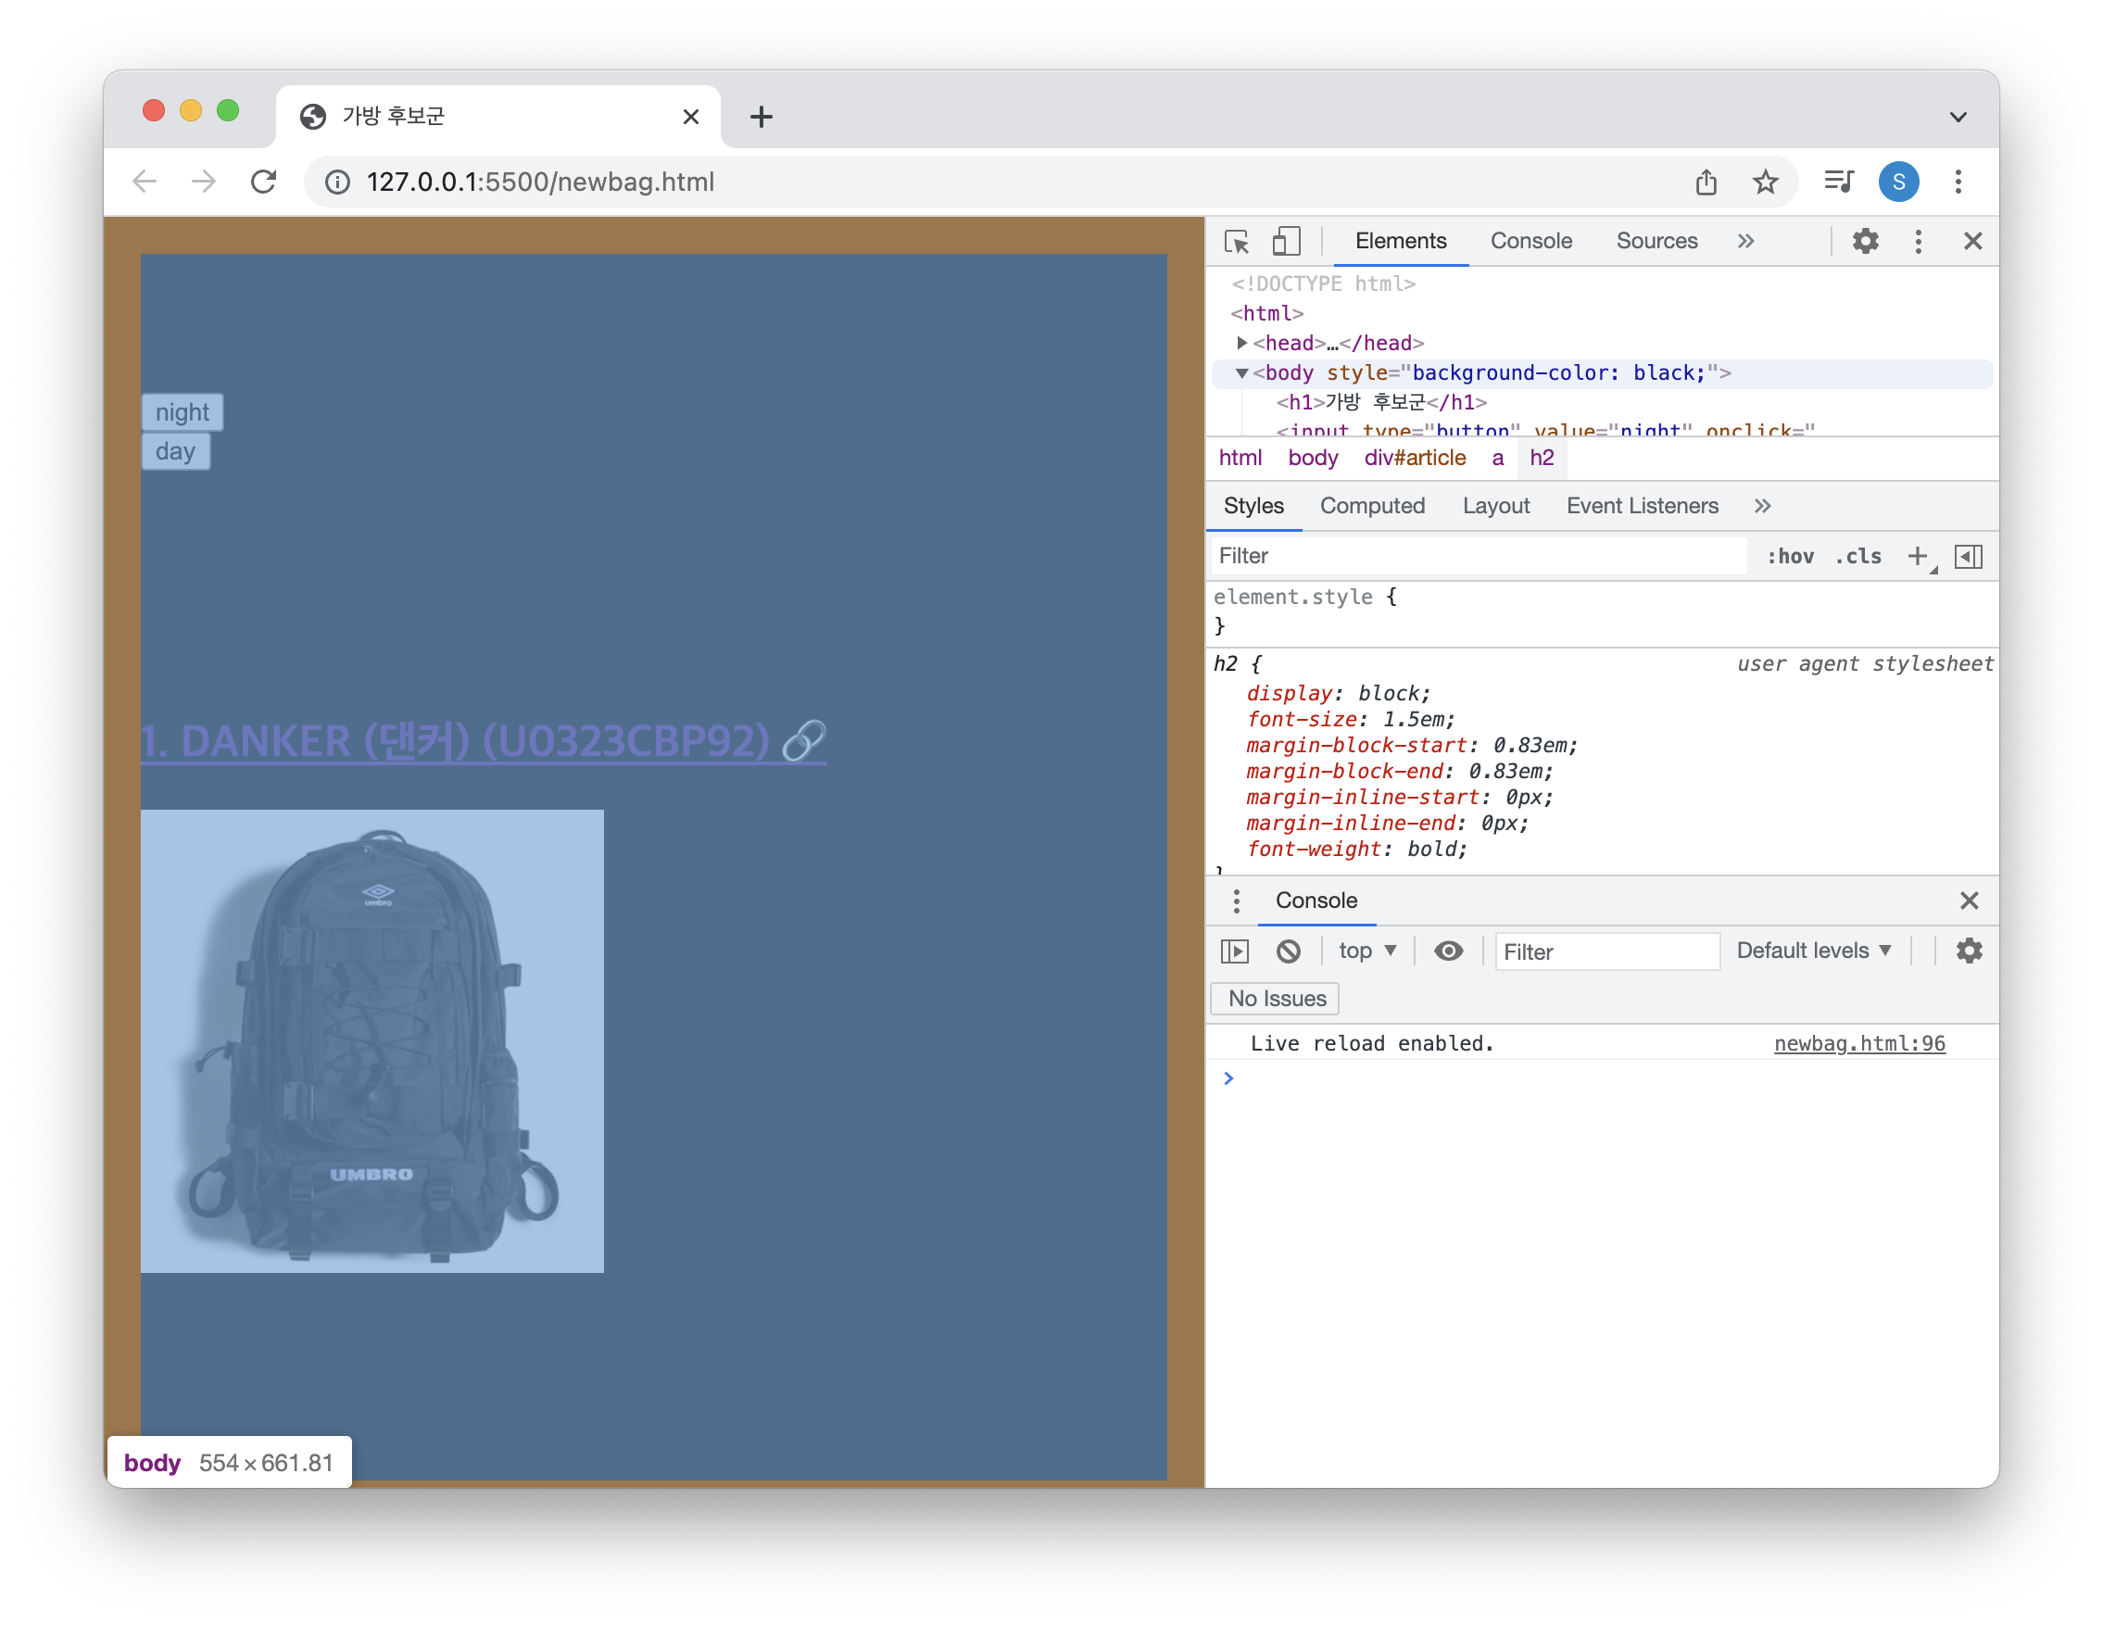Switch to the Computed tab

click(1372, 506)
